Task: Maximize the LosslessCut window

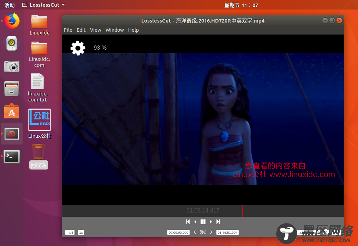Action: click(x=332, y=20)
